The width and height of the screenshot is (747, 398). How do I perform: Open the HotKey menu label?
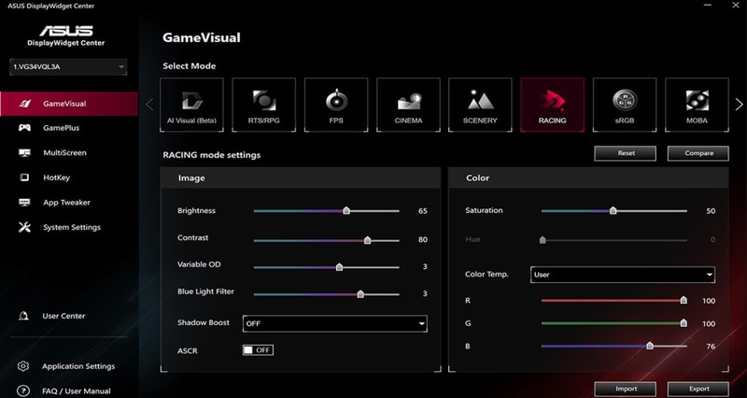(56, 178)
